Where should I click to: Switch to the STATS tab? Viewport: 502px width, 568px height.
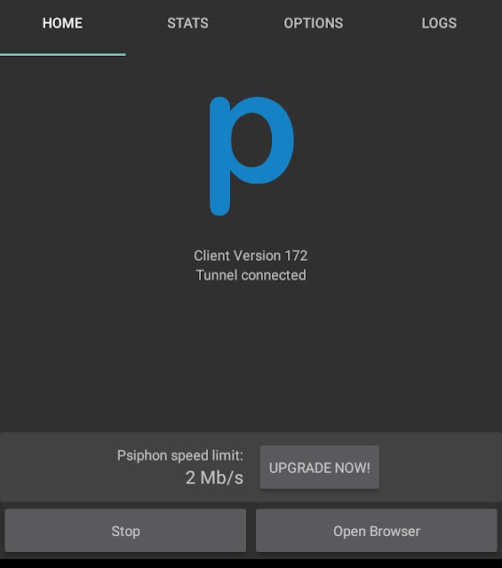187,23
